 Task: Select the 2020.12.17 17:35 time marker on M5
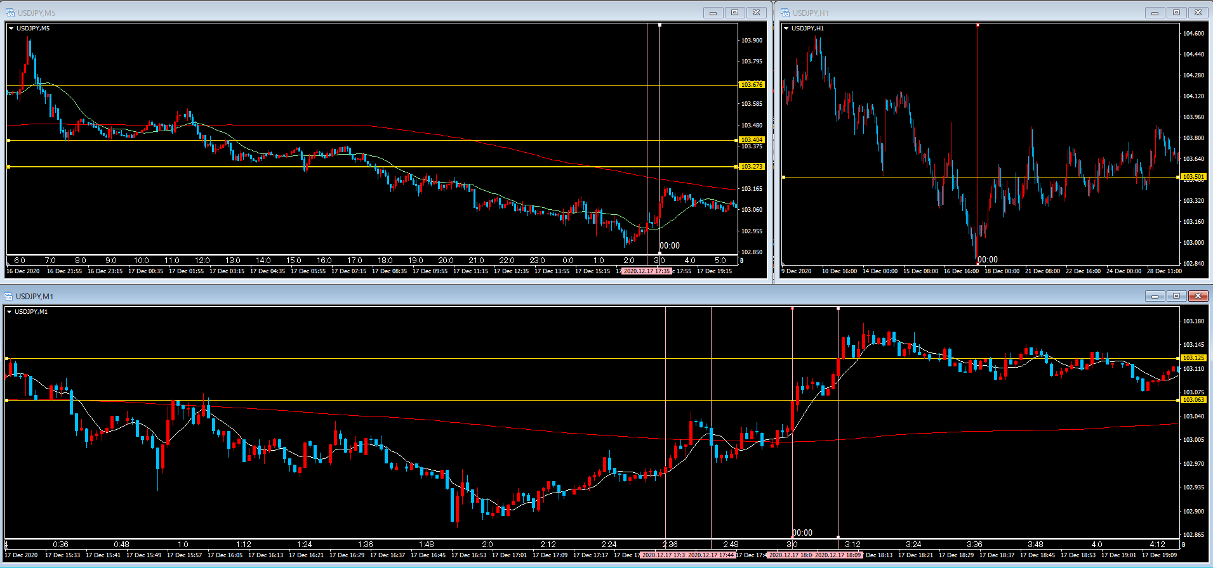pyautogui.click(x=646, y=271)
